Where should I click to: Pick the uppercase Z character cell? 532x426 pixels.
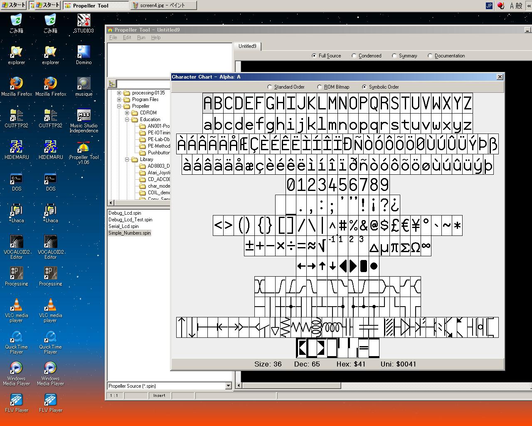(468, 103)
